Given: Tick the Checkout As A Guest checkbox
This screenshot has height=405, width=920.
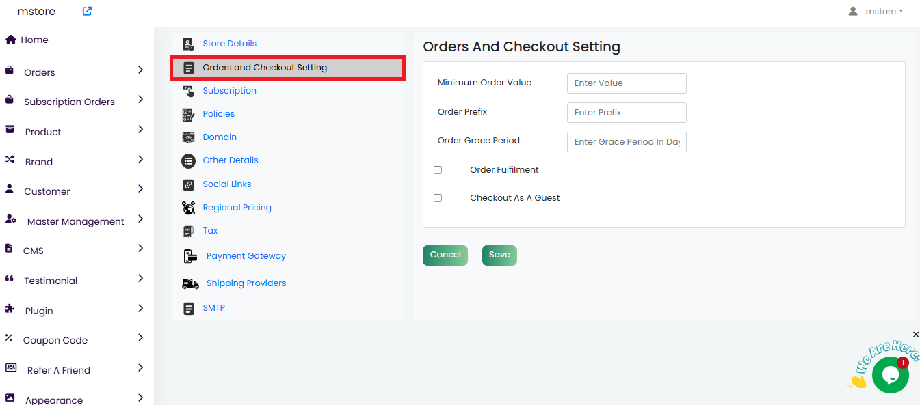Looking at the screenshot, I should click(x=438, y=198).
